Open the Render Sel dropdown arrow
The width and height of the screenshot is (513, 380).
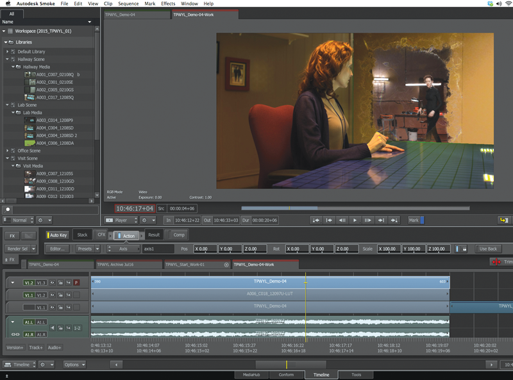pos(33,249)
